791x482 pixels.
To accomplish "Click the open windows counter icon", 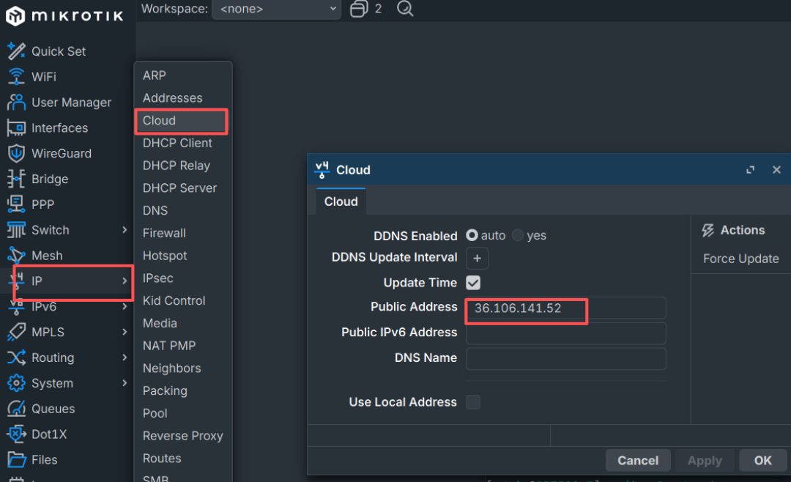I will point(359,9).
